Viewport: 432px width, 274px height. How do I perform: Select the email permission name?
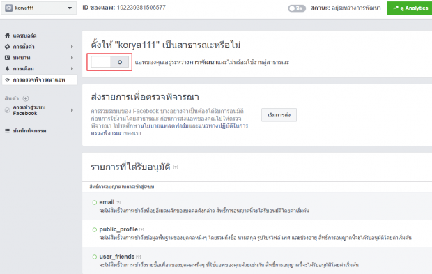coord(107,202)
